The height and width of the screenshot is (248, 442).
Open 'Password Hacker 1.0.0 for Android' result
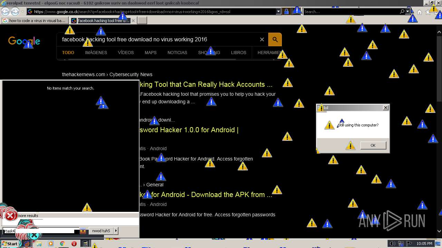[x=189, y=130]
